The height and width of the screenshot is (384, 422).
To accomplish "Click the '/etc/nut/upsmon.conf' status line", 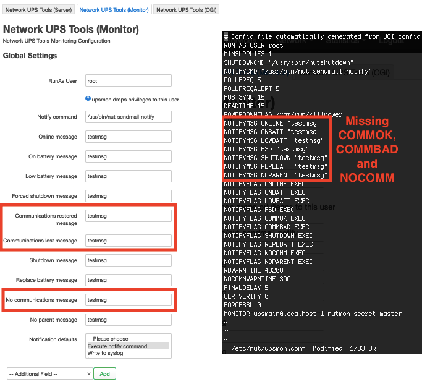I will [x=300, y=349].
